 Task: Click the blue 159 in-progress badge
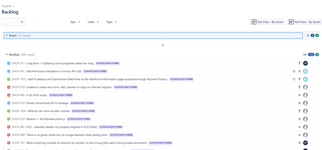click(311, 54)
